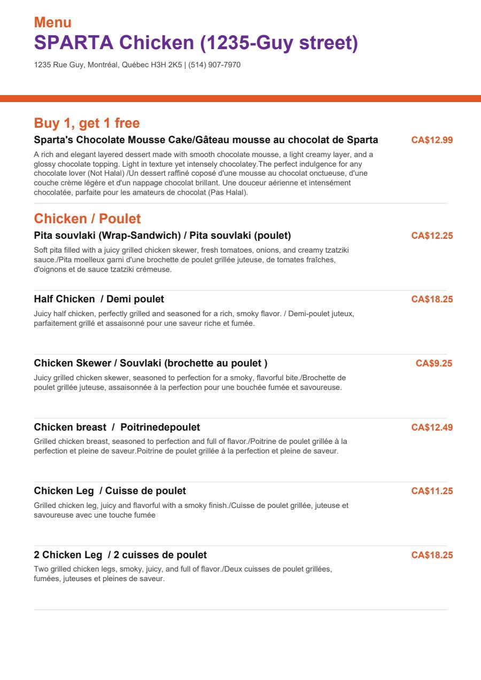Select the Buy 1, get 1 free section heading

(x=87, y=123)
